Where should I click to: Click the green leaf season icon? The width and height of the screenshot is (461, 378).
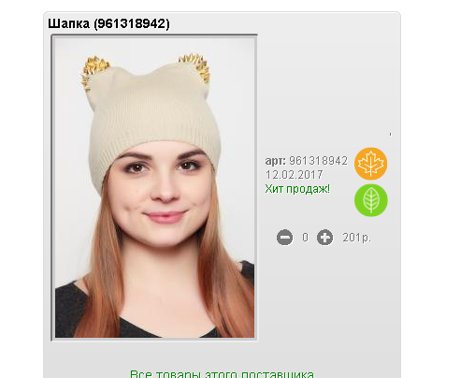370,200
